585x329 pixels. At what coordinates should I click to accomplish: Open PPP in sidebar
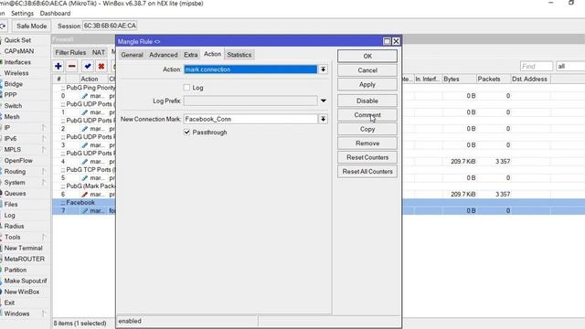coord(10,95)
